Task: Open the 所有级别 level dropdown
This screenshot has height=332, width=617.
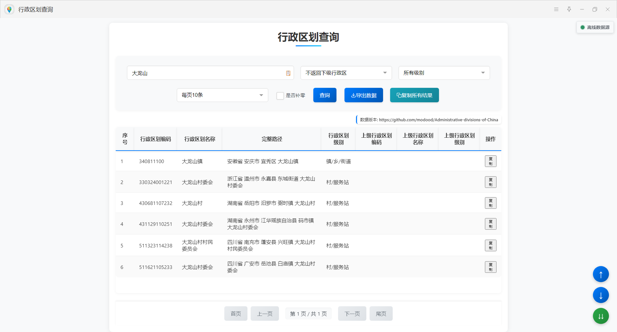Action: (444, 73)
